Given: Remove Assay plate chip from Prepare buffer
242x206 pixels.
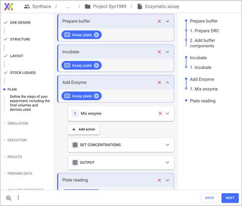Looking at the screenshot, I should 96,35.
